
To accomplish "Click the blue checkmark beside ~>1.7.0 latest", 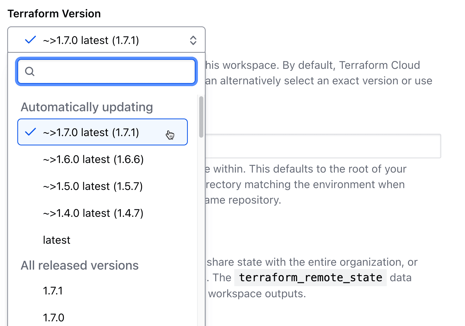I will (x=30, y=132).
